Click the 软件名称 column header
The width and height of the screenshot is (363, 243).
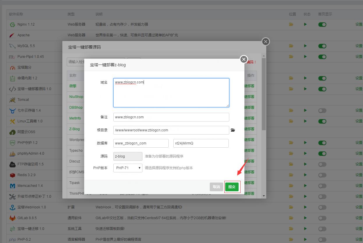16,14
